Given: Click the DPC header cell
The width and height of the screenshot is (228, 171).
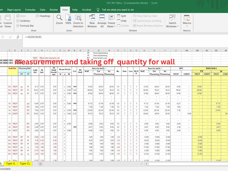Looking at the screenshot, I should pyautogui.click(x=181, y=68).
